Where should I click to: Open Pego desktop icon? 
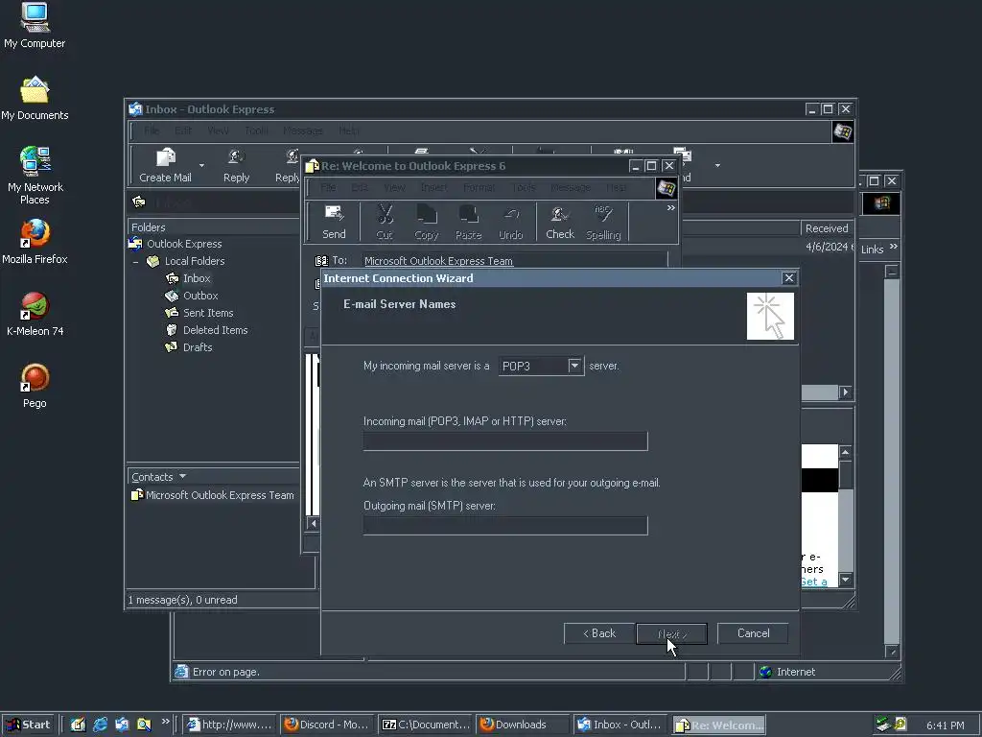point(35,386)
